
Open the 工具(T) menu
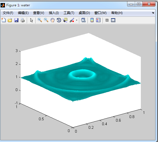69,13
